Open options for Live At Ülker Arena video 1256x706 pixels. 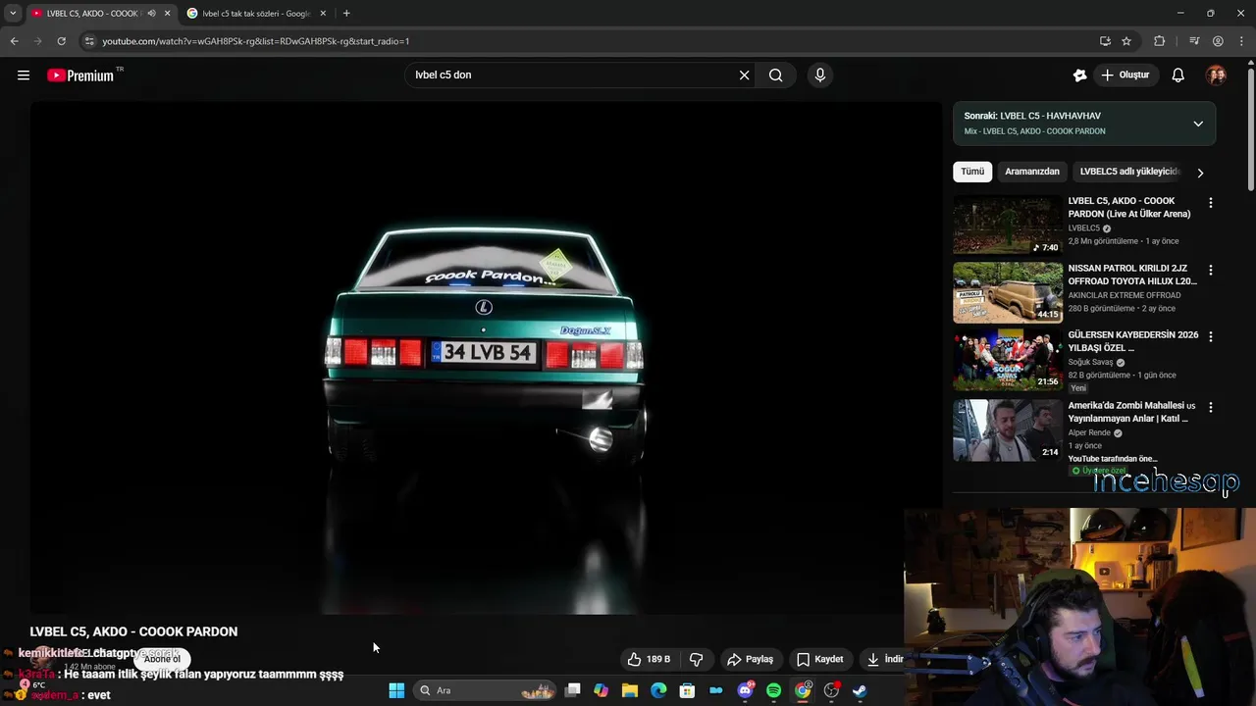[x=1210, y=203]
